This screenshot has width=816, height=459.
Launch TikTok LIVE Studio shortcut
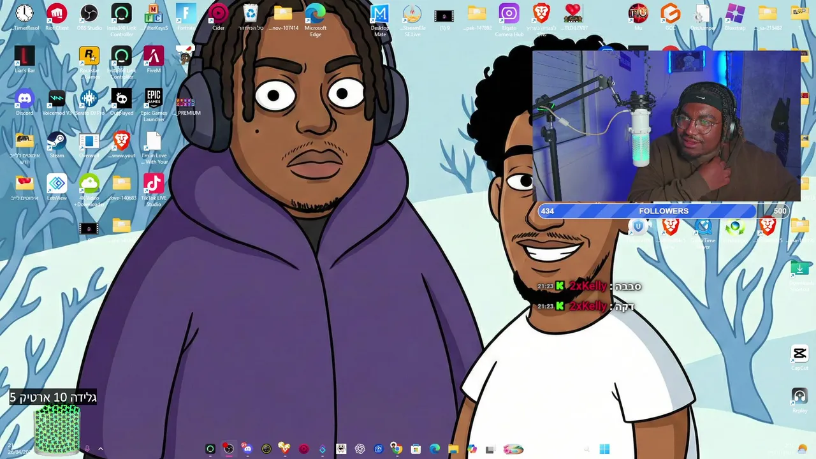[x=154, y=191]
